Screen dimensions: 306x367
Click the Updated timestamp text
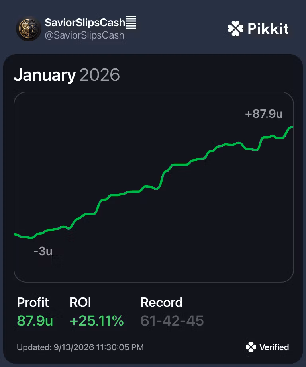point(80,347)
